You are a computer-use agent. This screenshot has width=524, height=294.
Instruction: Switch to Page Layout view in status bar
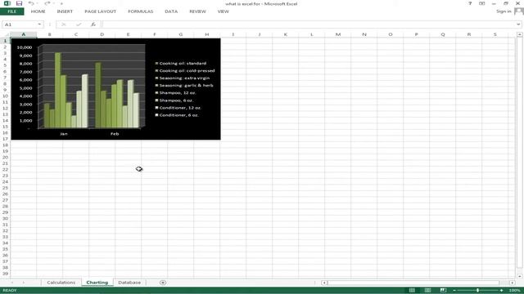pyautogui.click(x=427, y=291)
